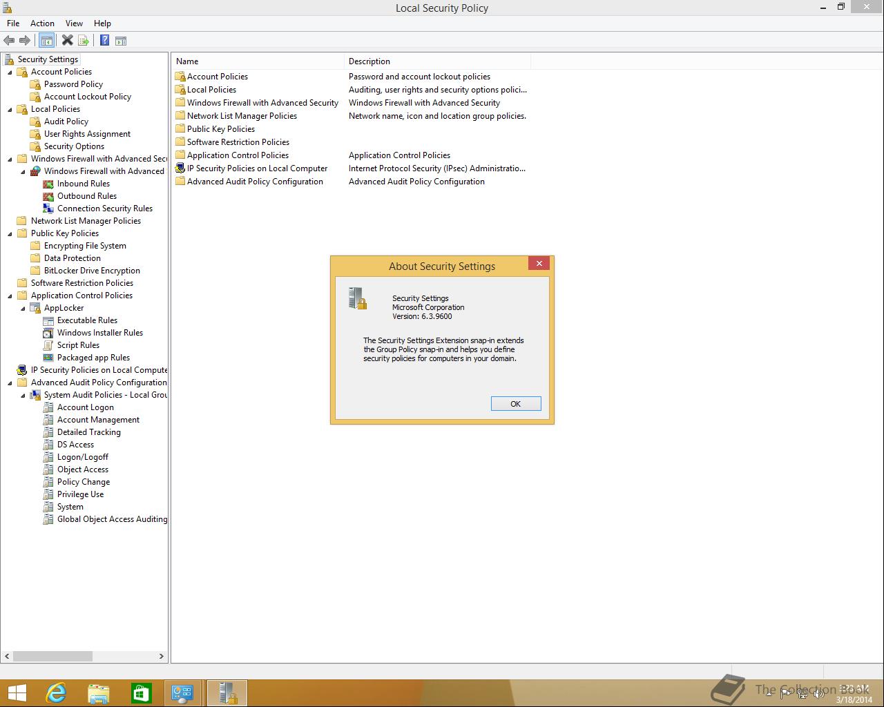Collapse Local Policies tree node
This screenshot has height=707, width=884.
pos(10,109)
